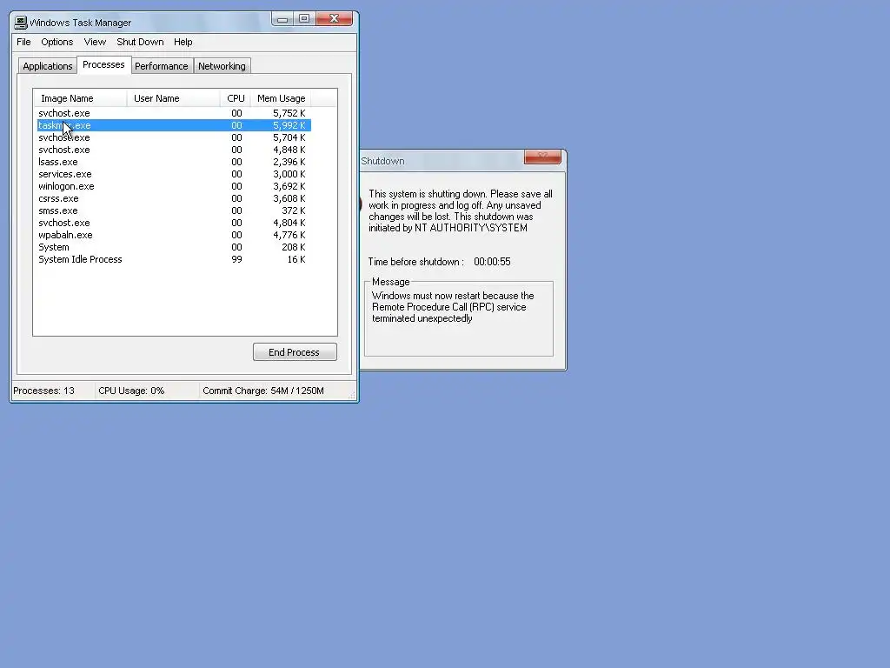Viewport: 890px width, 668px height.
Task: Select the taskmgr.exe process row
Action: [x=174, y=125]
